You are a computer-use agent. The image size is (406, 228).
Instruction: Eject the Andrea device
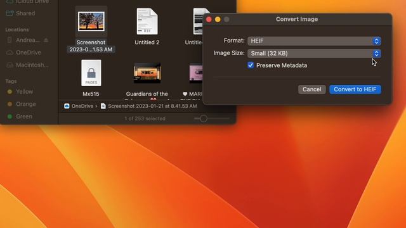tap(46, 40)
